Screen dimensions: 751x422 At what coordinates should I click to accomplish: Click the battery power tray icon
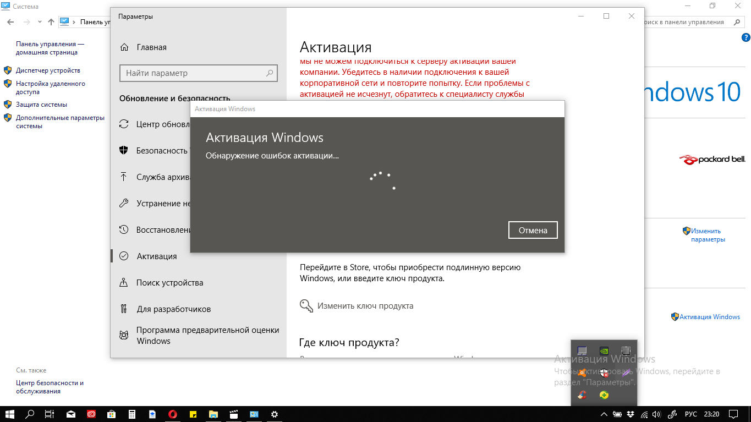(618, 414)
